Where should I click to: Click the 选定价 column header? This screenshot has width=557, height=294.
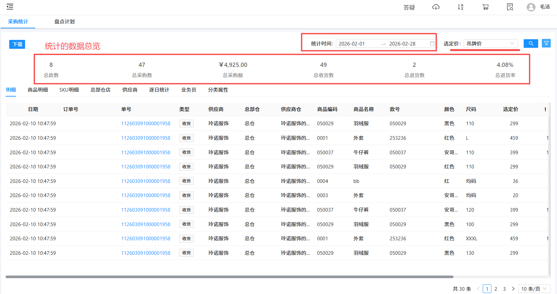point(510,109)
